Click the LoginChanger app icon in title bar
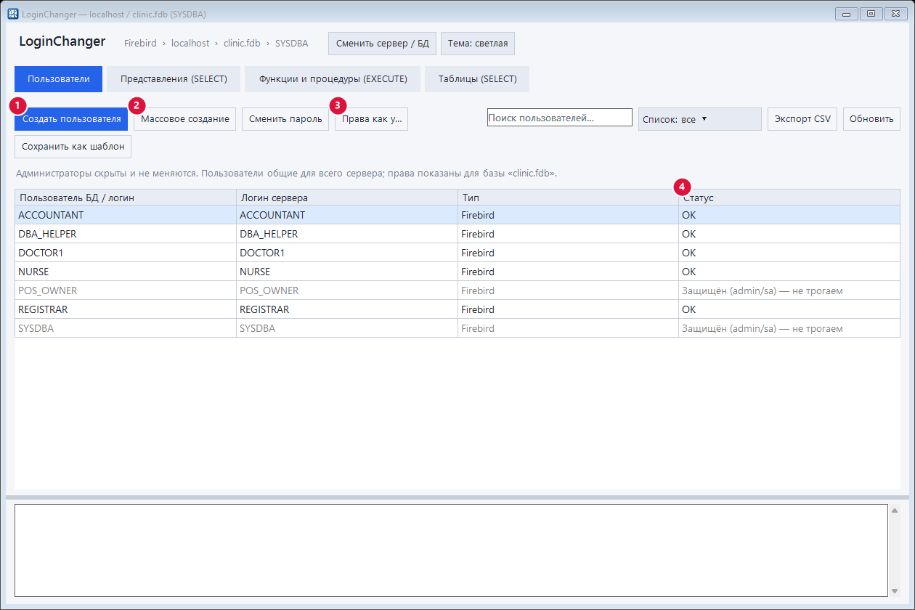915x610 pixels. tap(12, 14)
